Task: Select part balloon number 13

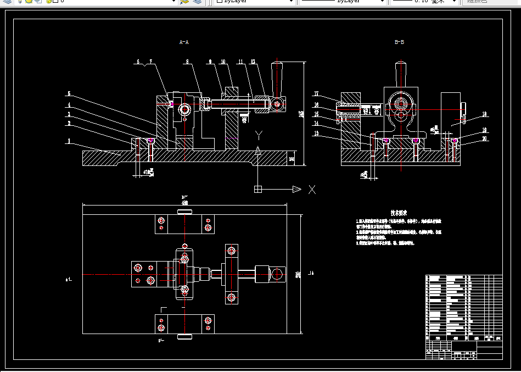Action: (316, 134)
